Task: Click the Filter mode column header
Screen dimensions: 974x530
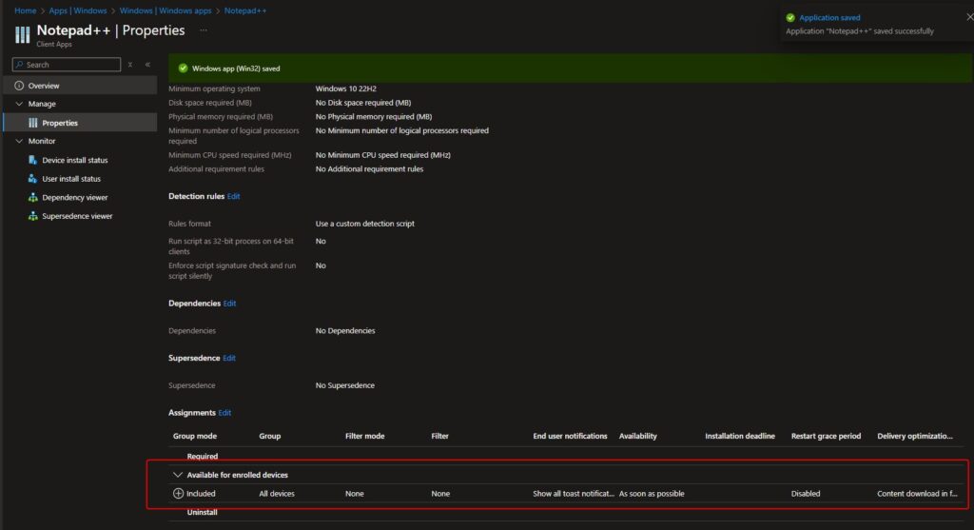Action: tap(364, 436)
